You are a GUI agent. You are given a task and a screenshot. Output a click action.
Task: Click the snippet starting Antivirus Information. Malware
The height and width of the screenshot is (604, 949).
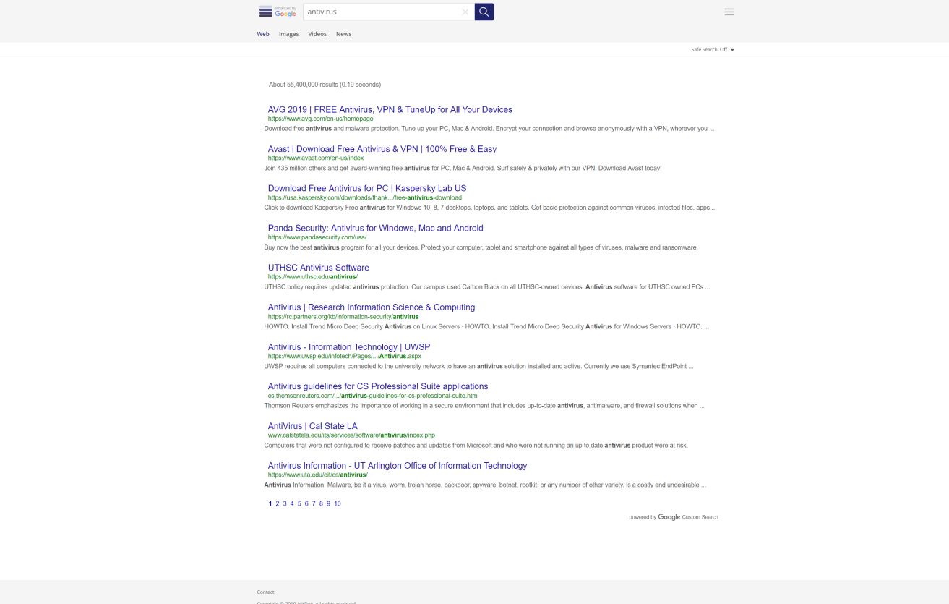coord(486,485)
